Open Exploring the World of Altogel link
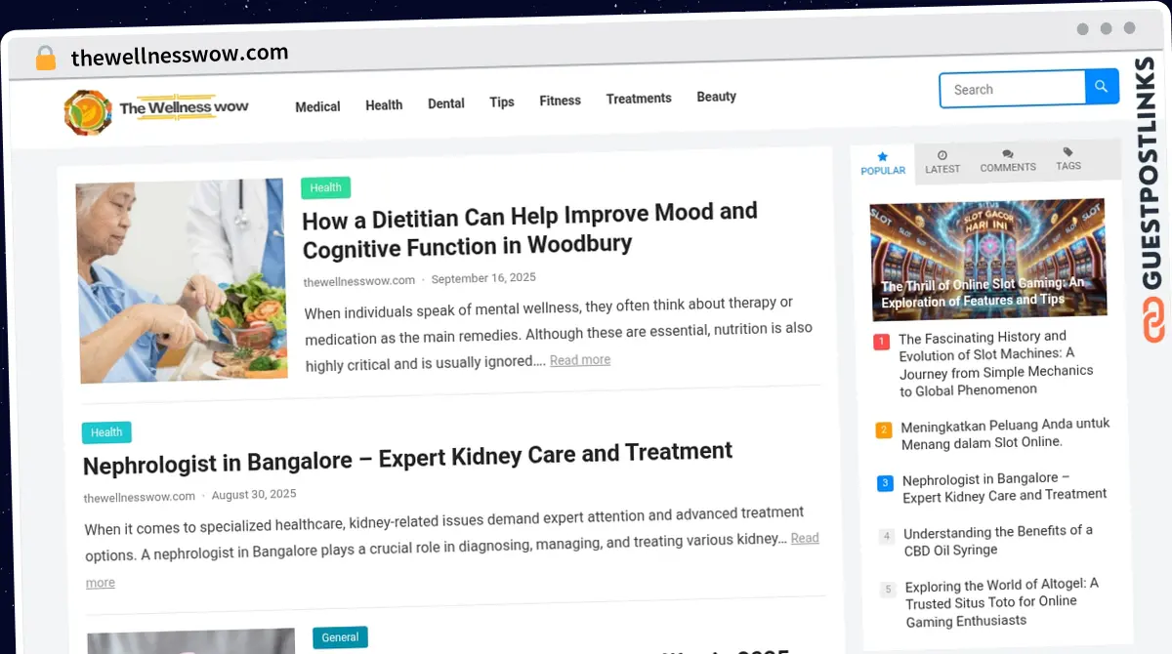This screenshot has width=1172, height=654. click(x=1002, y=602)
